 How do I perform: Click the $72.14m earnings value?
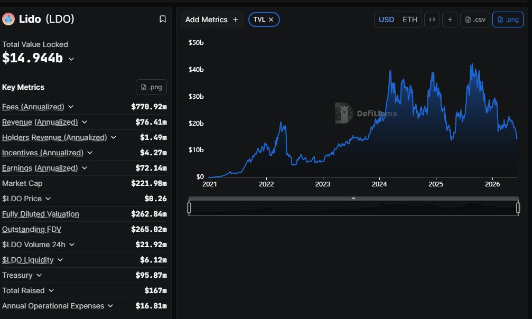151,168
